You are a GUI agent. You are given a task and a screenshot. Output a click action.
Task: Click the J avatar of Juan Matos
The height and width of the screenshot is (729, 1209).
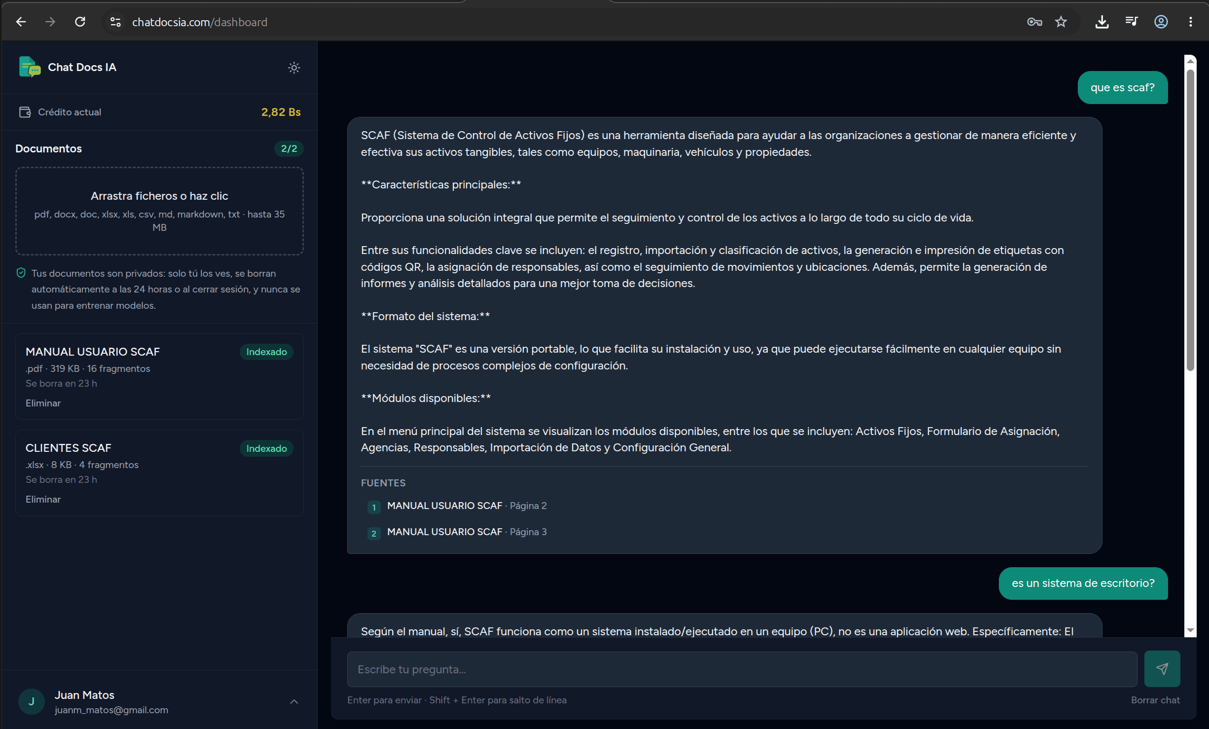click(x=32, y=702)
